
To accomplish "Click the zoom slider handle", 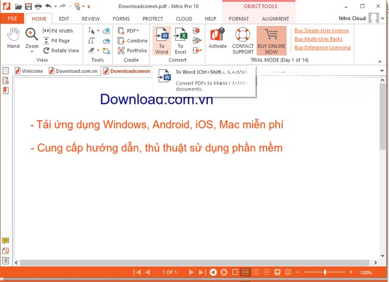I will click(x=325, y=272).
